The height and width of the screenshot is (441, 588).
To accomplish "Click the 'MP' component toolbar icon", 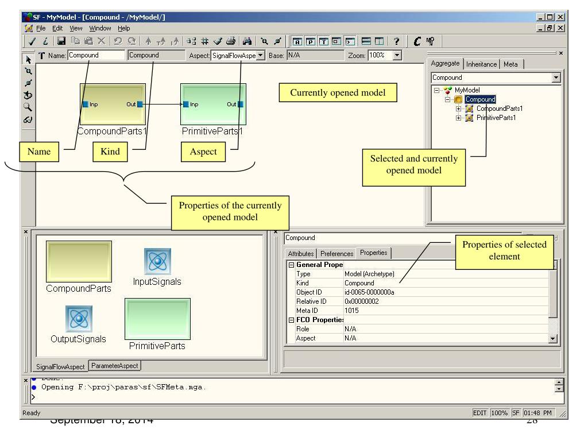I will (x=430, y=41).
